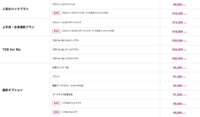Click the ¥15,400 price
The height and width of the screenshot is (117, 200).
(x=178, y=14)
